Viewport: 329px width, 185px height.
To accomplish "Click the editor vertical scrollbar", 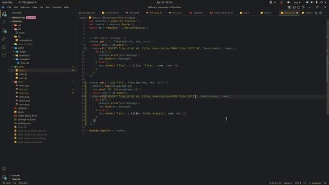I will (x=327, y=67).
